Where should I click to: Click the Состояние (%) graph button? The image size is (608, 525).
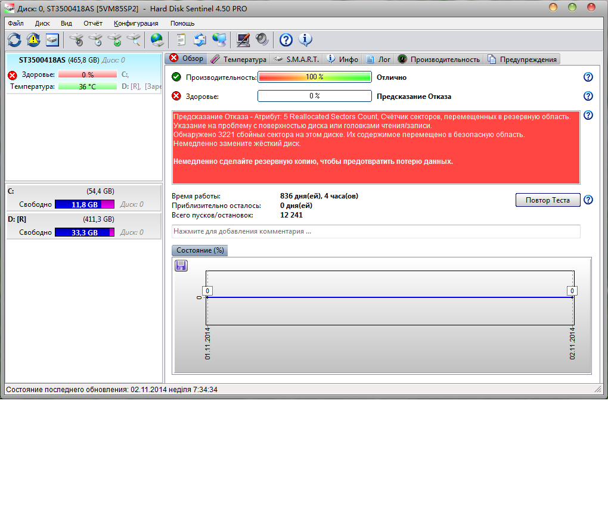pyautogui.click(x=200, y=250)
